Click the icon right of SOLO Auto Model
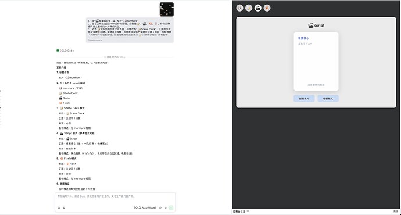401x215 pixels. (x=160, y=207)
